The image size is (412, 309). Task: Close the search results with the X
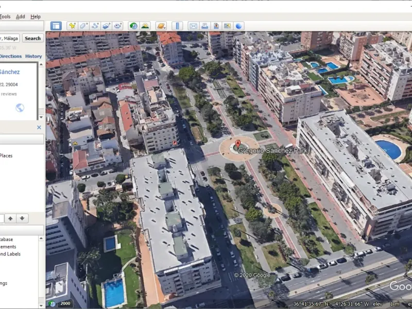click(x=39, y=127)
